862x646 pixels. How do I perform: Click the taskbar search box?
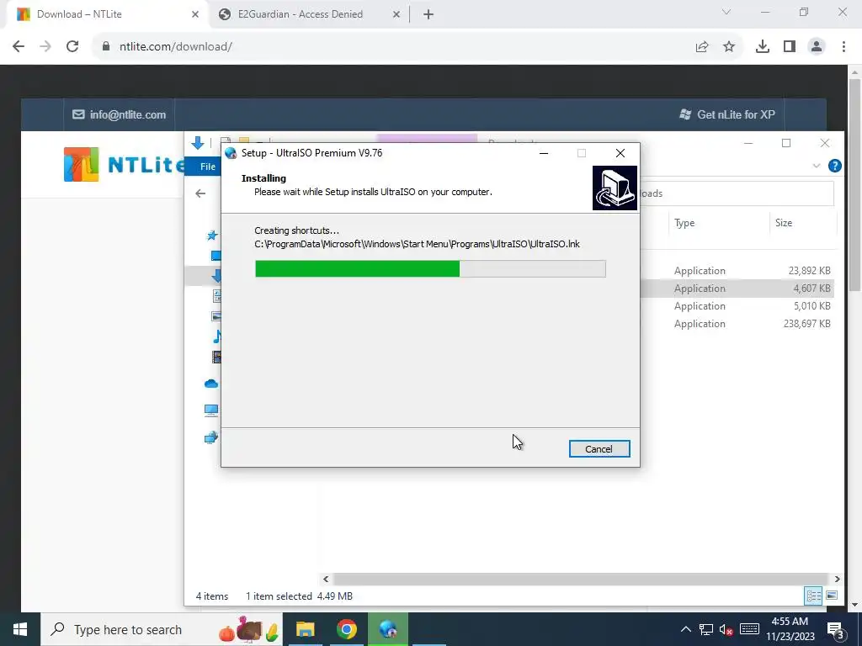pyautogui.click(x=162, y=629)
